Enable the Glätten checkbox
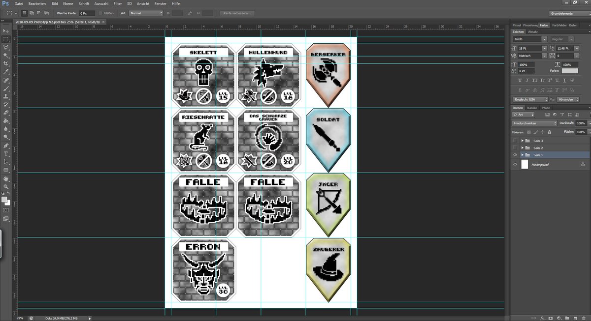The image size is (591, 321). tap(100, 13)
